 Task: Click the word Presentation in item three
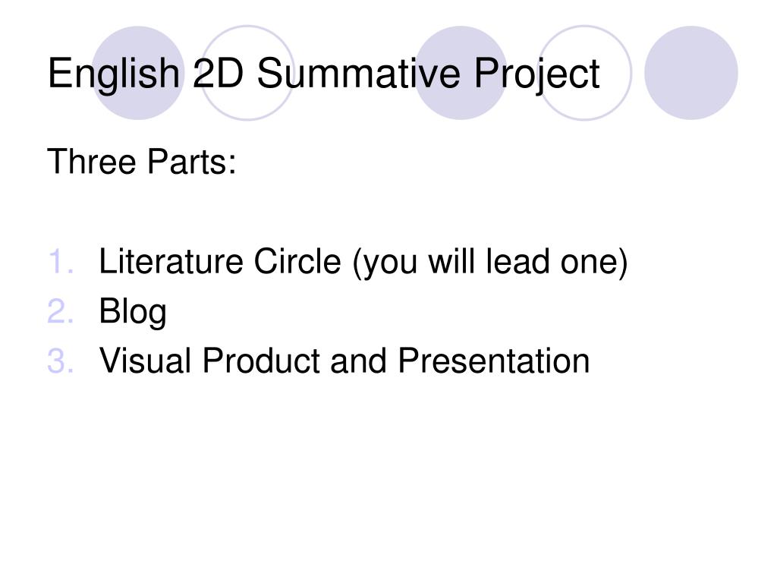(494, 361)
